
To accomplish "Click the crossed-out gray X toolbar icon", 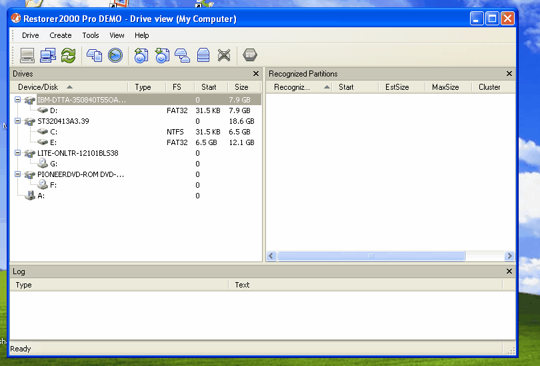I will tap(224, 55).
